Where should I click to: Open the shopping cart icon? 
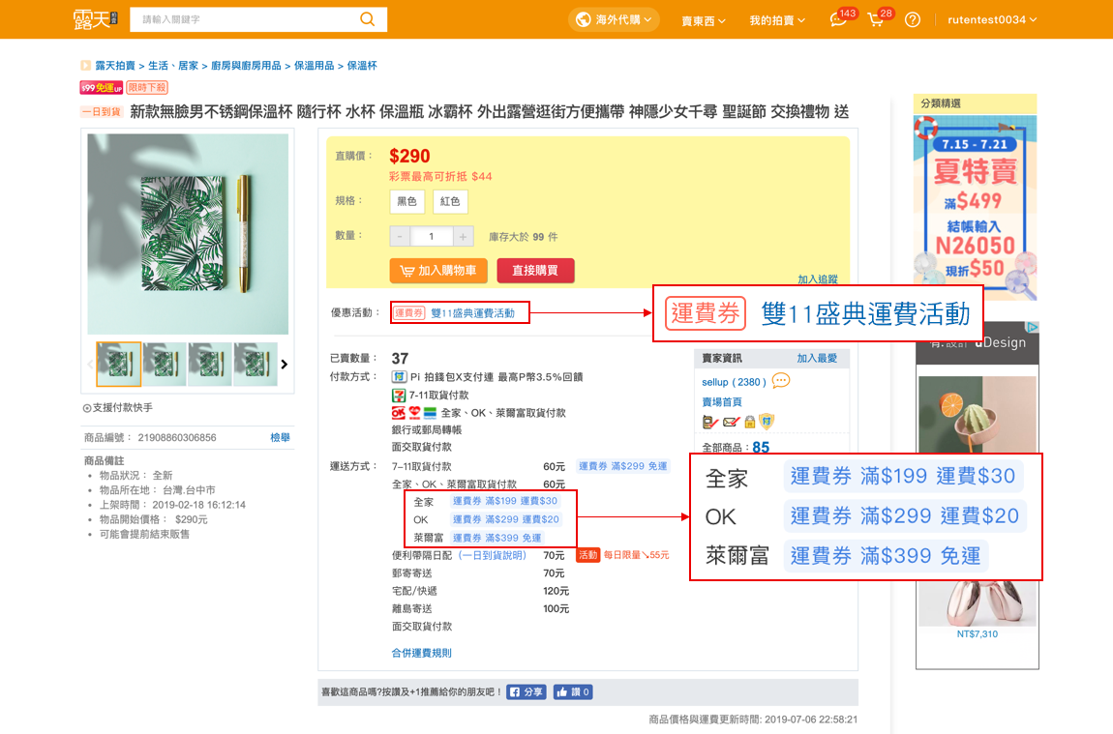pyautogui.click(x=876, y=20)
